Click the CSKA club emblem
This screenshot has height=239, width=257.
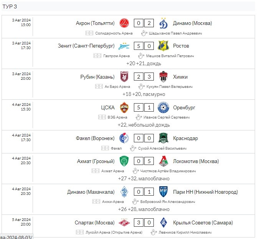124,107
